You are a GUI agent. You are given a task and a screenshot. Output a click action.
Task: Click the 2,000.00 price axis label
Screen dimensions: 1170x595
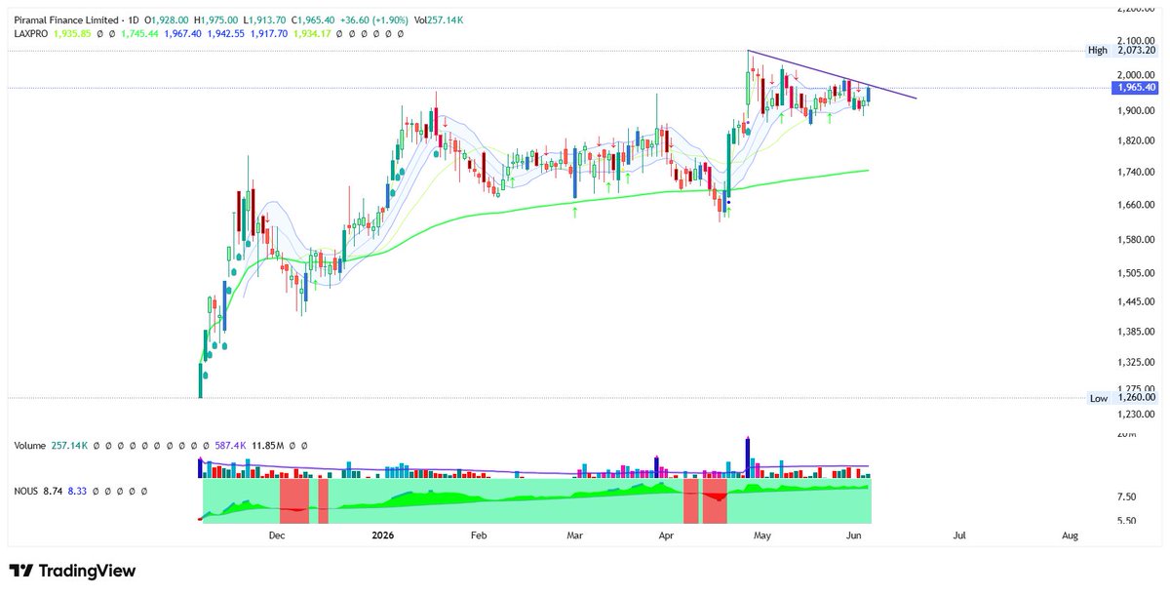point(1135,75)
